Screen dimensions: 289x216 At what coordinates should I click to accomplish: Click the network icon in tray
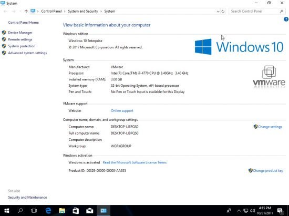coord(246,211)
